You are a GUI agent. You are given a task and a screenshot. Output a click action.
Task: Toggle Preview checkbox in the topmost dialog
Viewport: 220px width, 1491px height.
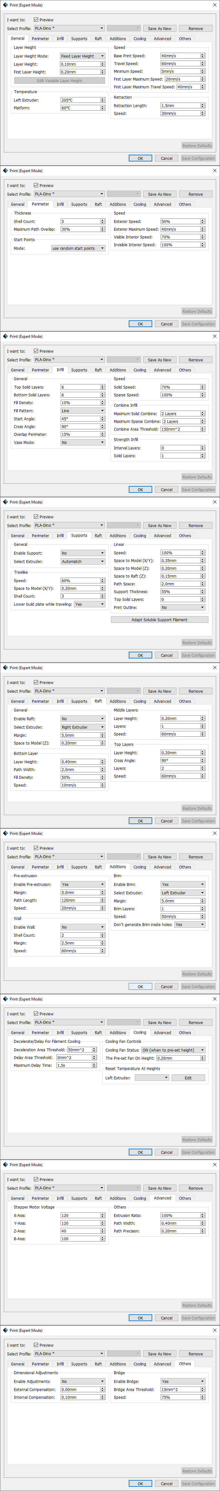[36, 20]
